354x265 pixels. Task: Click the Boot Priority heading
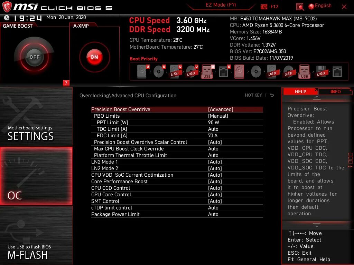(143, 59)
